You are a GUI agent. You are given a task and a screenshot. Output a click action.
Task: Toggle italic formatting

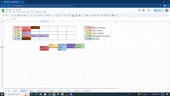click(x=67, y=15)
